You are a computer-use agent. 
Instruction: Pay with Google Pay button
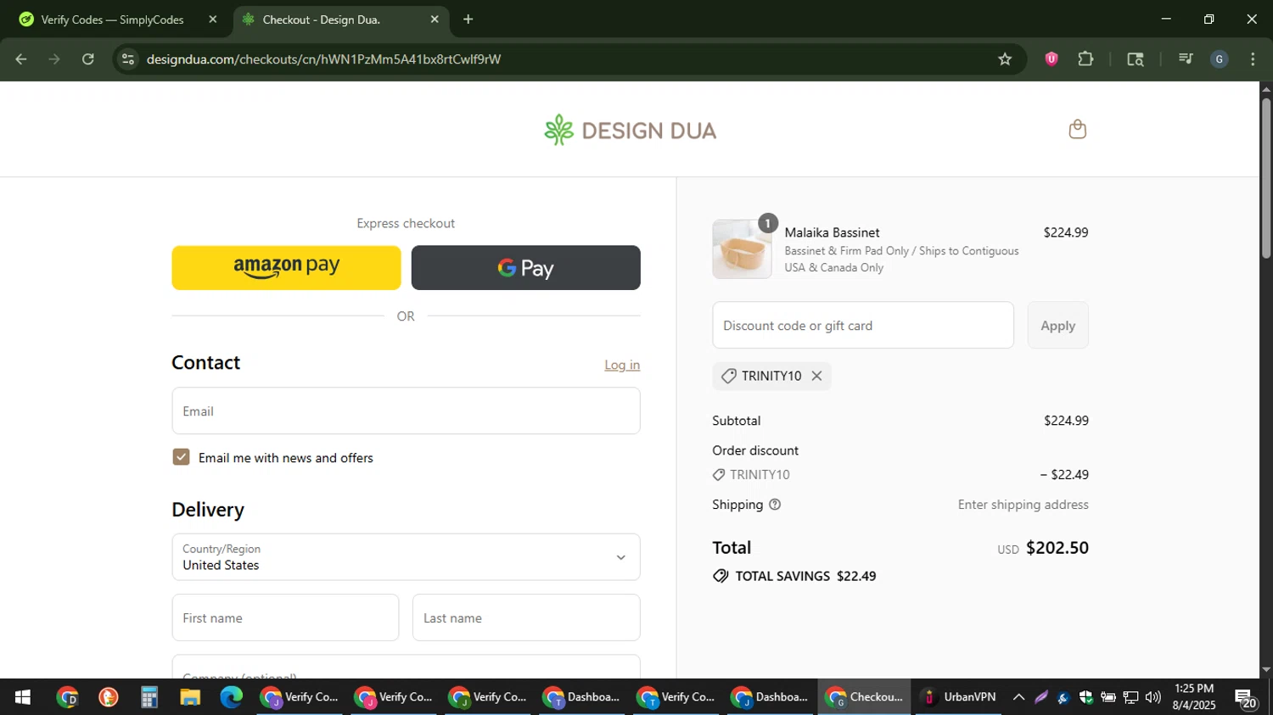point(525,268)
